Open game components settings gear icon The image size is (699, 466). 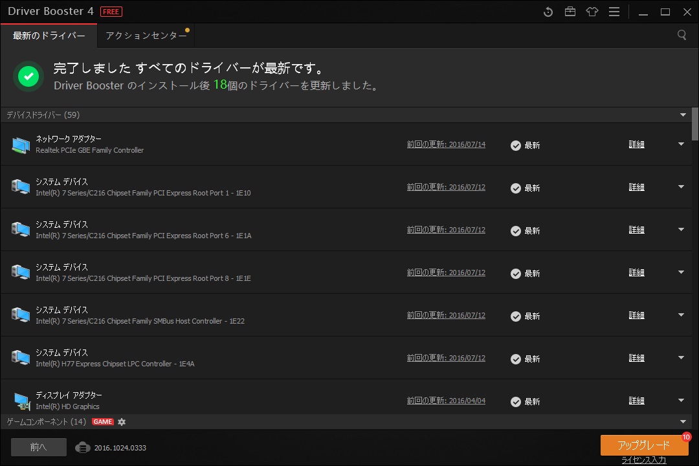122,421
